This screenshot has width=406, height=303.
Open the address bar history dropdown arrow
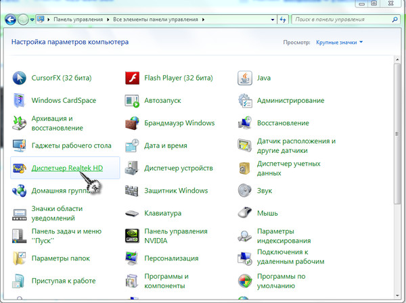tap(273, 20)
